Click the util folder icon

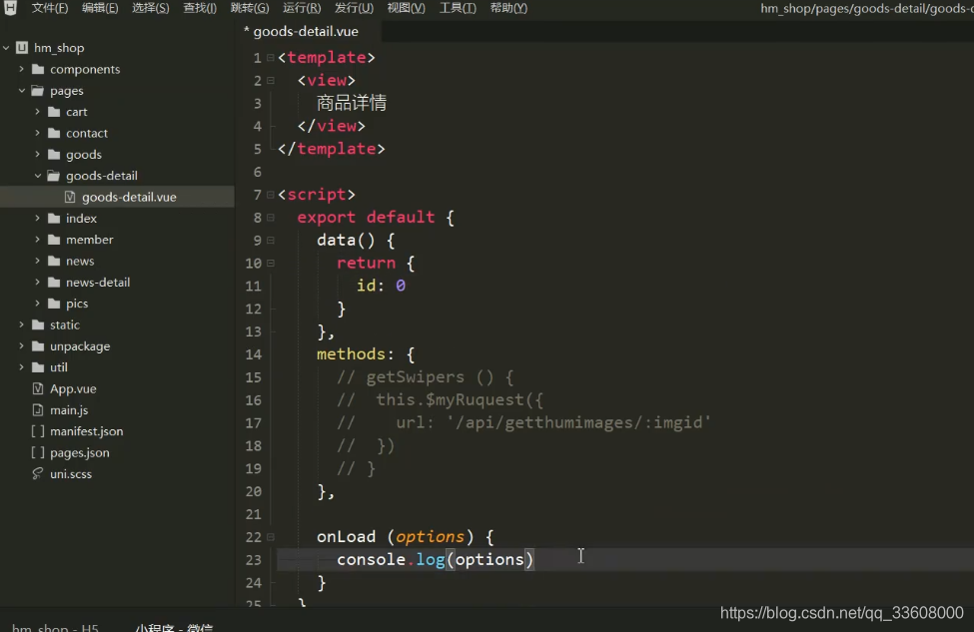coord(38,366)
